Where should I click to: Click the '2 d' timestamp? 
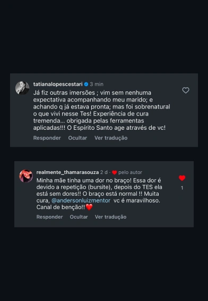(104, 172)
